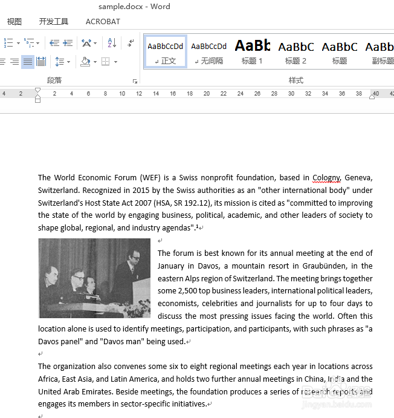The height and width of the screenshot is (418, 394).
Task: Open numbered list dropdown arrow
Action: (18, 43)
